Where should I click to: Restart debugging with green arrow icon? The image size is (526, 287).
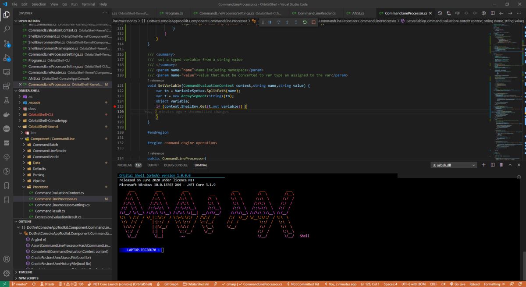click(x=305, y=22)
